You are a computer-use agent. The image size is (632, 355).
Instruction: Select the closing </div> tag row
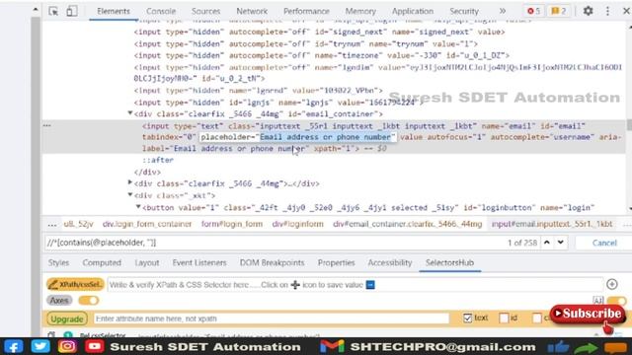[147, 172]
